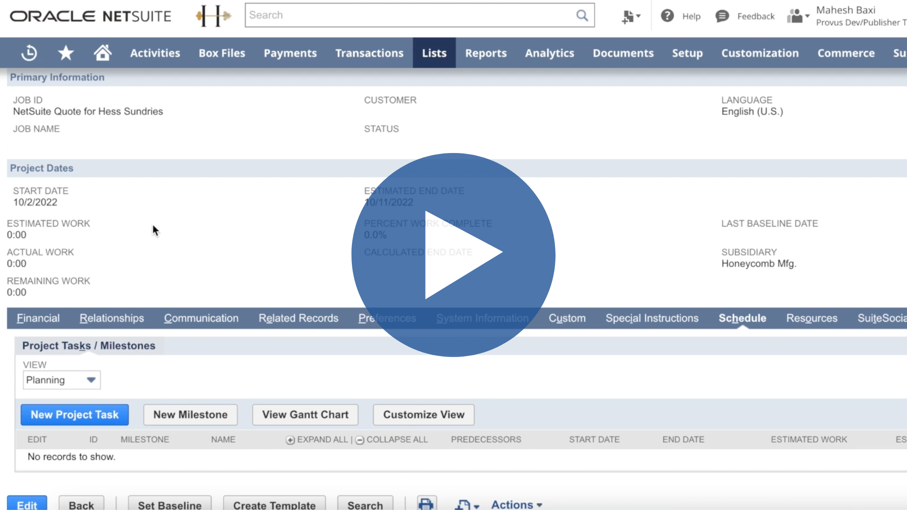Image resolution: width=907 pixels, height=510 pixels.
Task: Click the search magnifier icon
Action: click(582, 15)
